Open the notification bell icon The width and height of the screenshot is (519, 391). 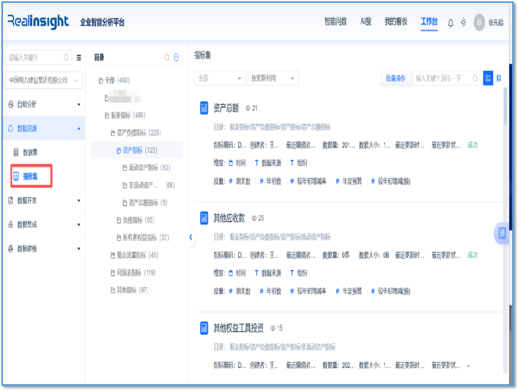tap(450, 23)
